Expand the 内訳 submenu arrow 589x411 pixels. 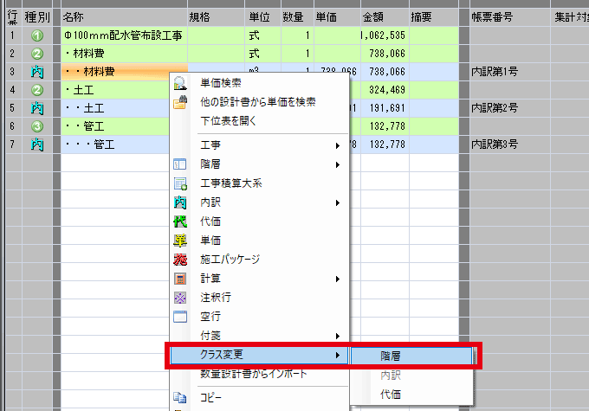[337, 202]
